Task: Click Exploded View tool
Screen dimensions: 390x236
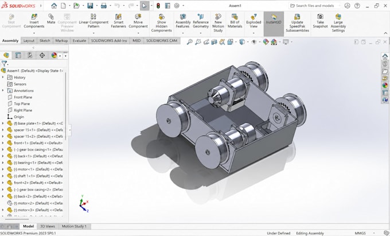Action: 253,21
